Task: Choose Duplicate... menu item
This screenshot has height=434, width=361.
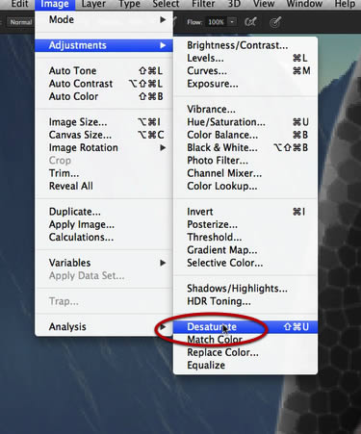Action: pos(104,212)
